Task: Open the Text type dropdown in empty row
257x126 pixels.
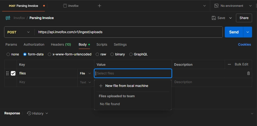Action: [x=85, y=82]
